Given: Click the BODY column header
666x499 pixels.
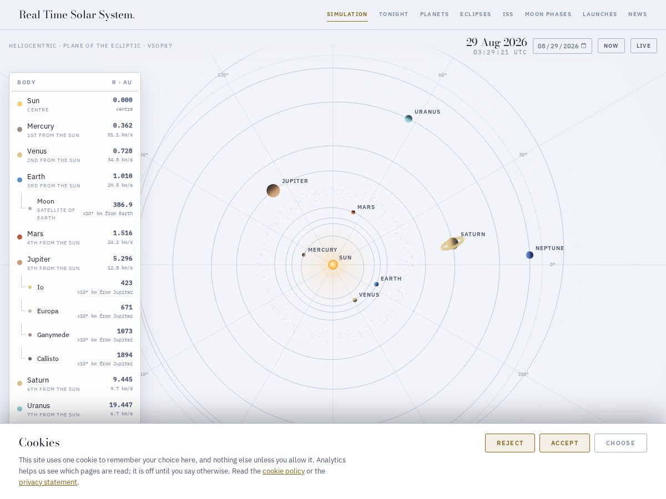Looking at the screenshot, I should pyautogui.click(x=26, y=83).
